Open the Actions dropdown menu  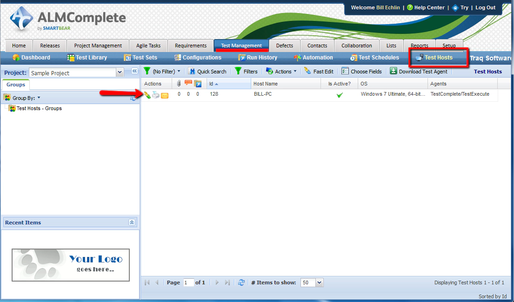coord(281,71)
